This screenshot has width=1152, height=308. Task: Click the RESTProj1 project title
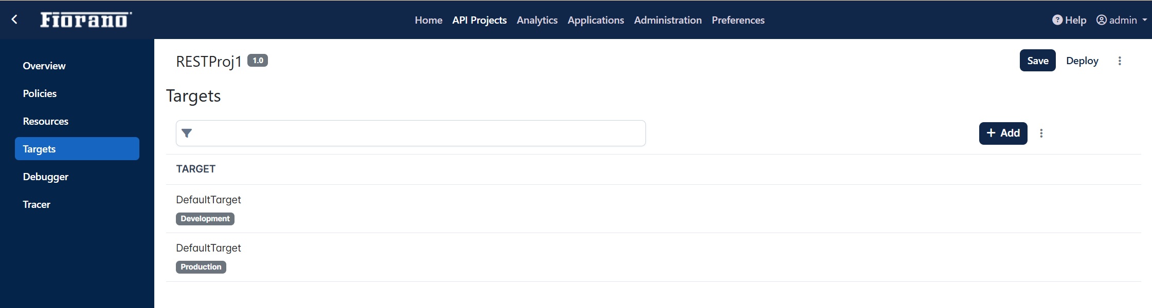tap(209, 62)
